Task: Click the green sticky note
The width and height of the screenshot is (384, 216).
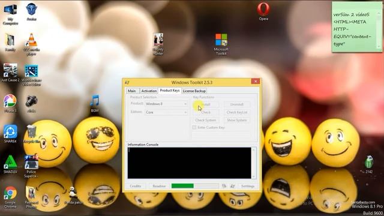Action: 357,26
